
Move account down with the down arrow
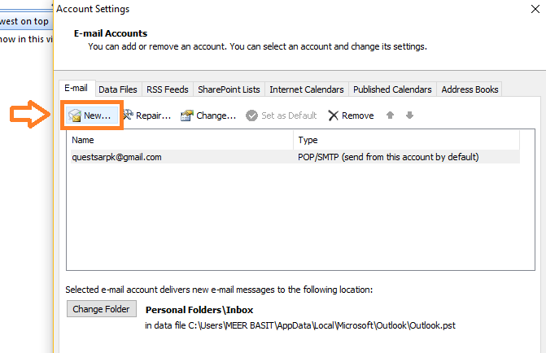point(409,115)
